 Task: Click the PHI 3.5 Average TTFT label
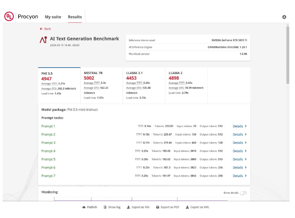[50, 83]
